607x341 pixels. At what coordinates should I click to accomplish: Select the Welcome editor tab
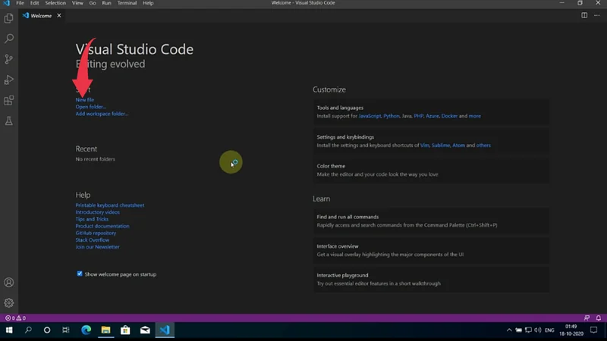(40, 15)
